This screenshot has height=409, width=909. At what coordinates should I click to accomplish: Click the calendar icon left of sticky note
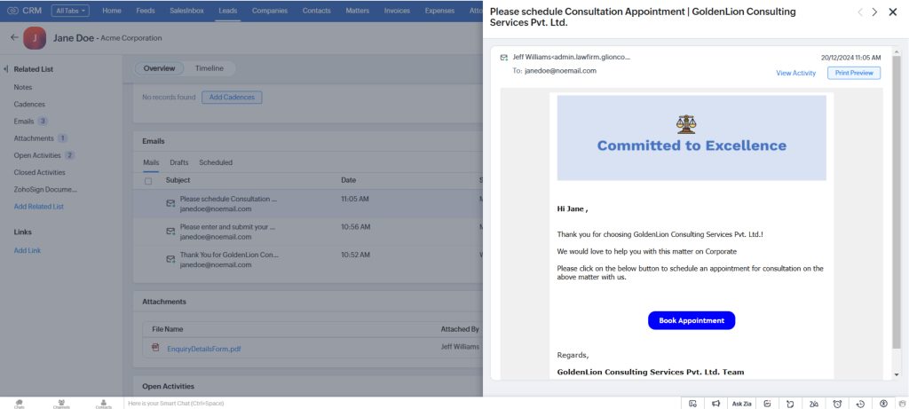[767, 404]
